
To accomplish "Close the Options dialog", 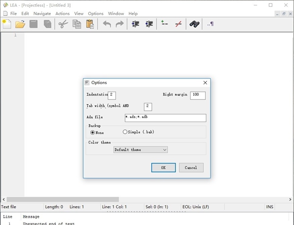I will (205, 82).
